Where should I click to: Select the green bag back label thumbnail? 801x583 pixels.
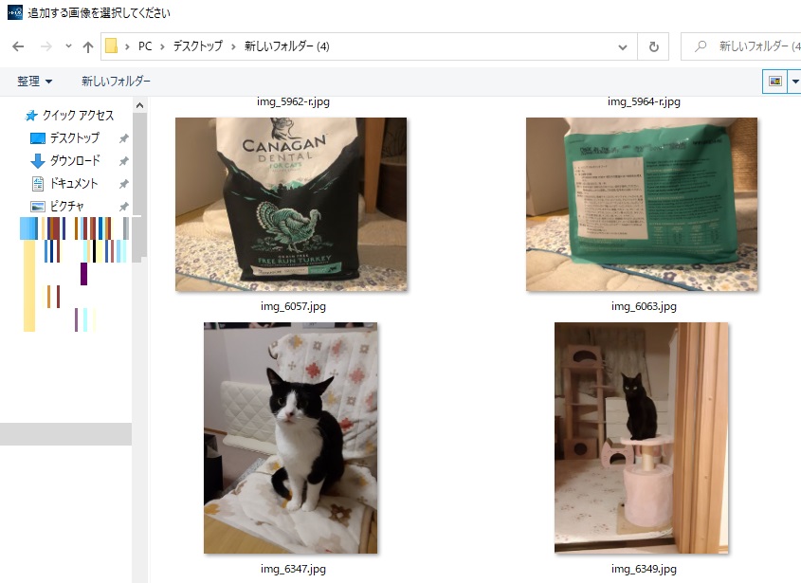(642, 205)
